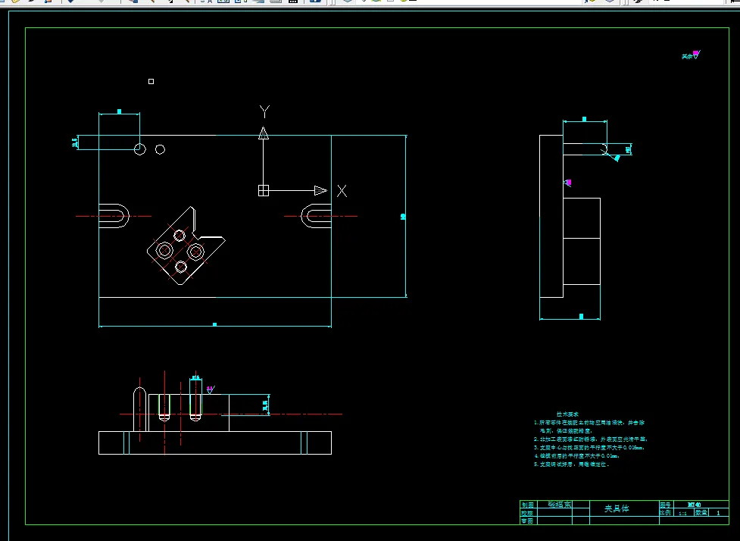Select the 30 dimension text on side view
The image size is (740, 541).
[x=628, y=150]
